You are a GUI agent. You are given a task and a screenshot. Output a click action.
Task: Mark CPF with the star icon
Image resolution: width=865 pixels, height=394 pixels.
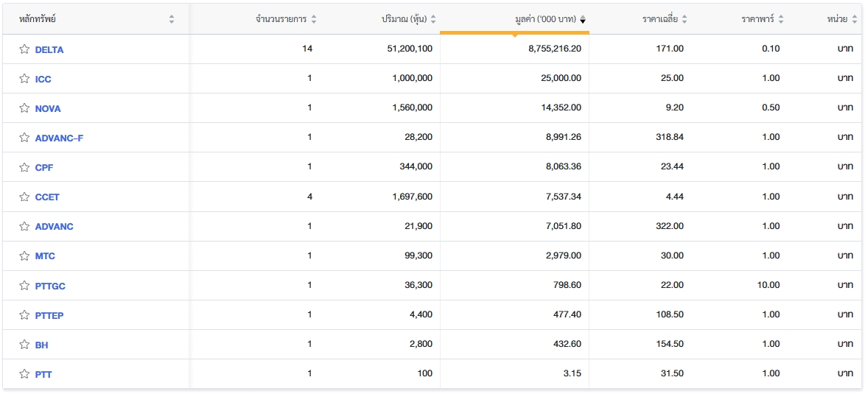click(x=24, y=167)
